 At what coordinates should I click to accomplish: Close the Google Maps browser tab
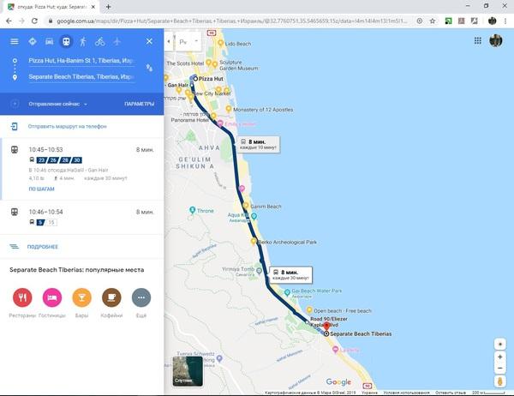[x=93, y=7]
